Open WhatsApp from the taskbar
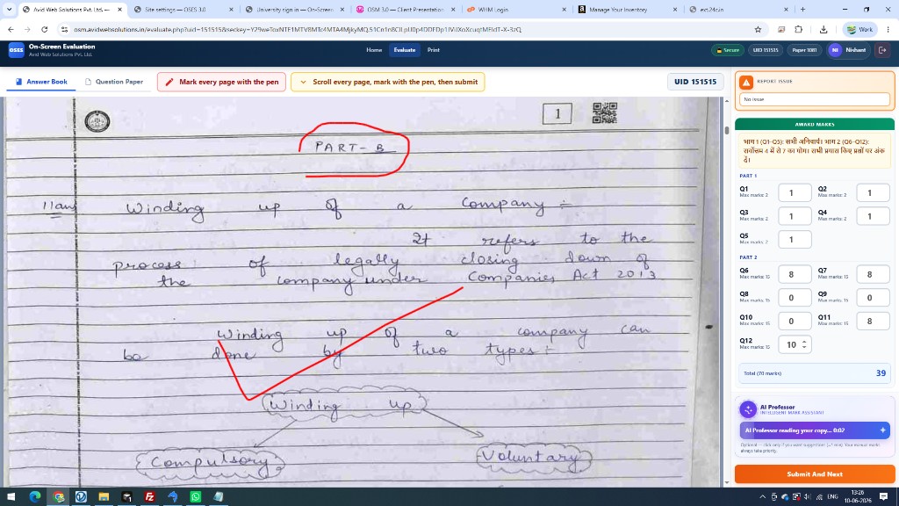Screen dimensions: 899x506 [196, 497]
